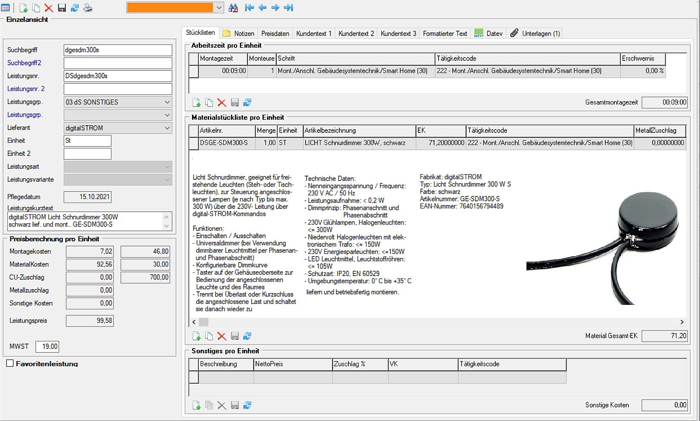Click the Erschwernis column header

(643, 59)
